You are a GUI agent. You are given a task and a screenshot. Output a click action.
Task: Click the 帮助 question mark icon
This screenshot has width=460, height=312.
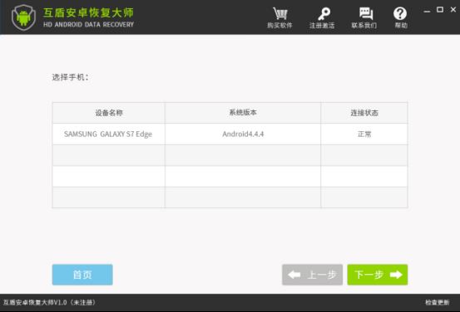[x=400, y=13]
